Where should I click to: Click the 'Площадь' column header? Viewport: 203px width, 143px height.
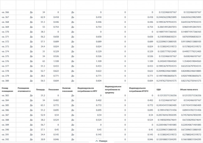click(41, 89)
